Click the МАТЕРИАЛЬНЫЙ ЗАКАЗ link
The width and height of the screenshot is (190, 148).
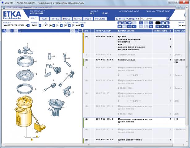coord(129,11)
